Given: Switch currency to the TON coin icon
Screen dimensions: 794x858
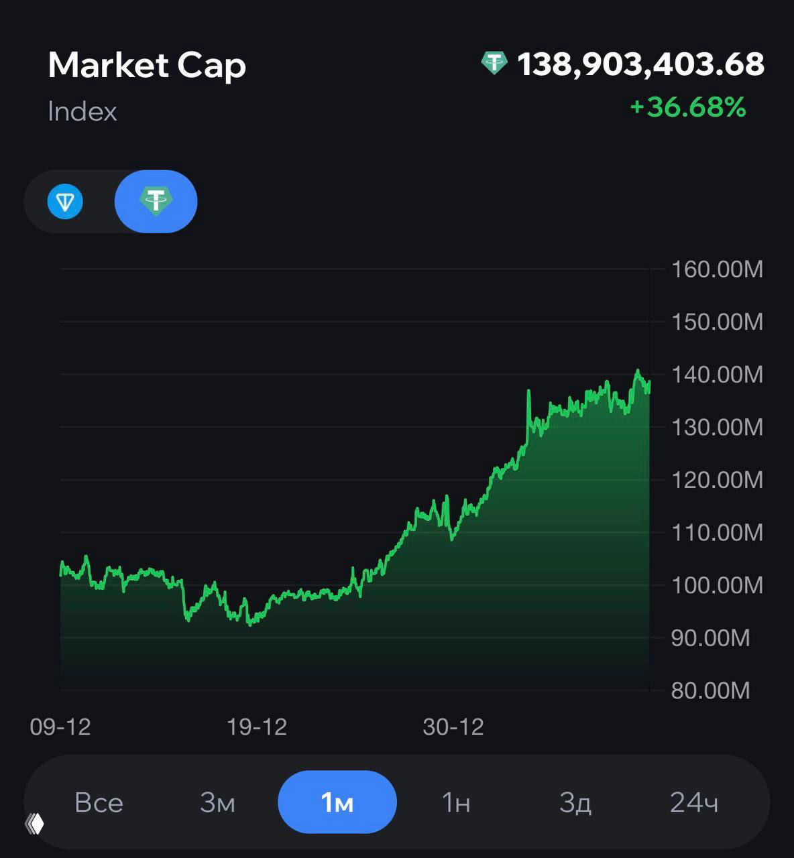Looking at the screenshot, I should 65,202.
